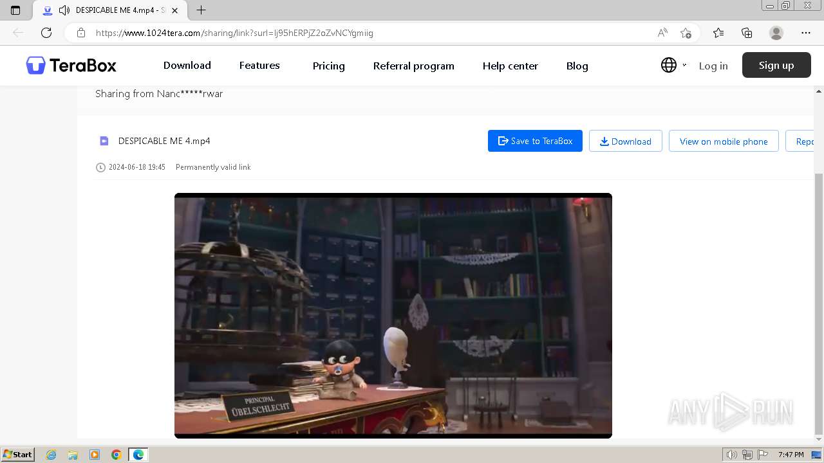This screenshot has height=463, width=824.
Task: Play the Despicable Me 4 video preview
Action: [x=393, y=315]
